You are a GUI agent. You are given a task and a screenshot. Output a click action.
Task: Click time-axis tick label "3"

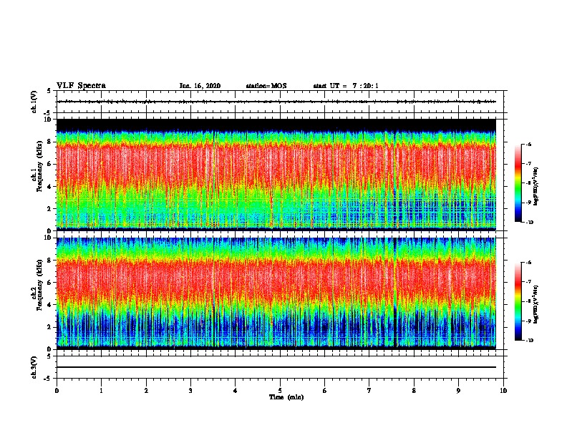pos(190,390)
